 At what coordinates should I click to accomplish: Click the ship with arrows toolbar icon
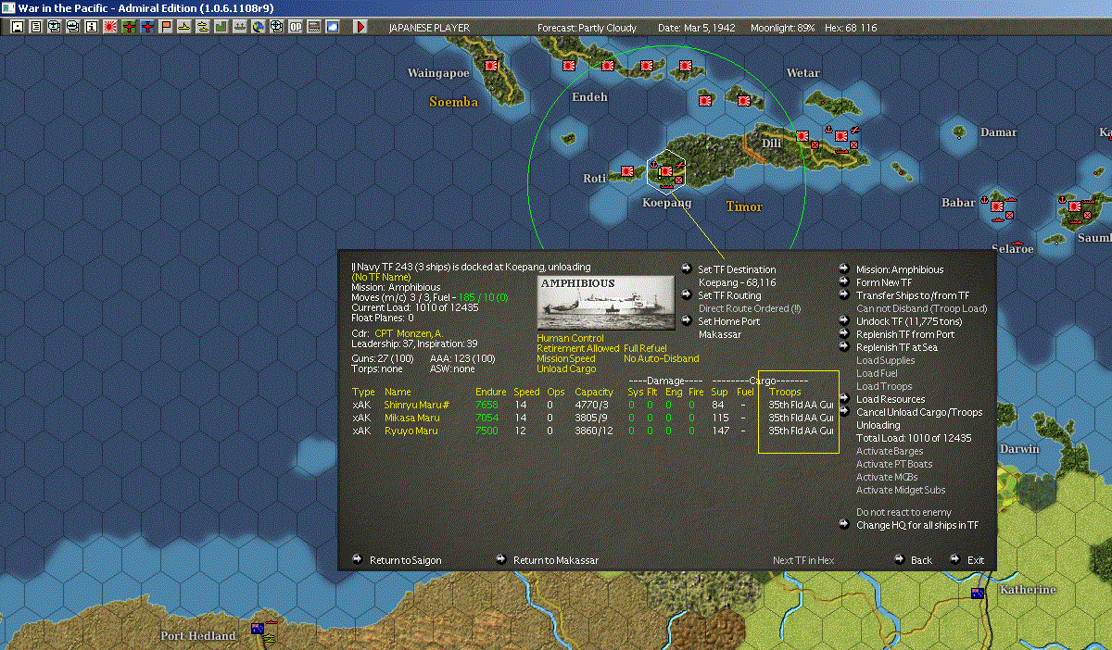pos(239,27)
